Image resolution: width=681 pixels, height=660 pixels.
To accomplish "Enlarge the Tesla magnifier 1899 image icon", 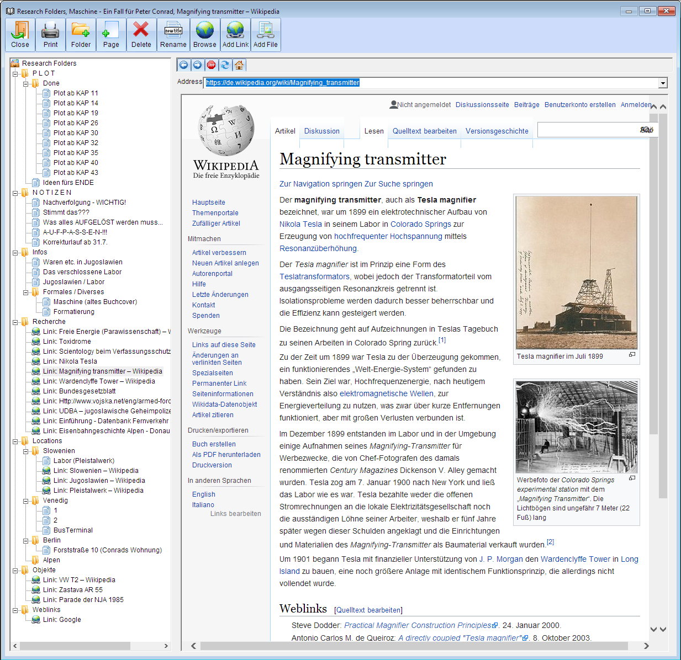I will click(632, 355).
